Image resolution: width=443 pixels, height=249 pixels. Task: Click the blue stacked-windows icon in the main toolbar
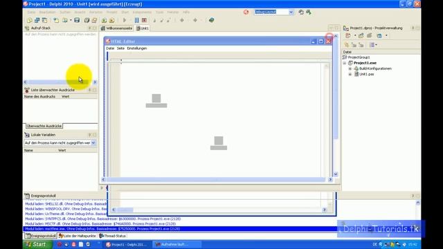[37, 20]
